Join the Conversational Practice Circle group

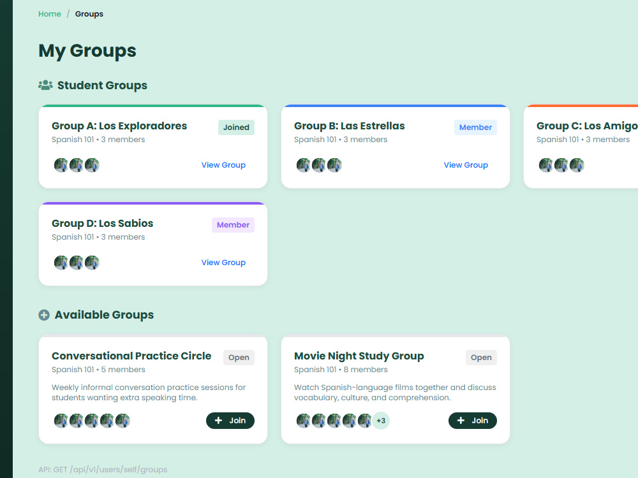coord(230,421)
